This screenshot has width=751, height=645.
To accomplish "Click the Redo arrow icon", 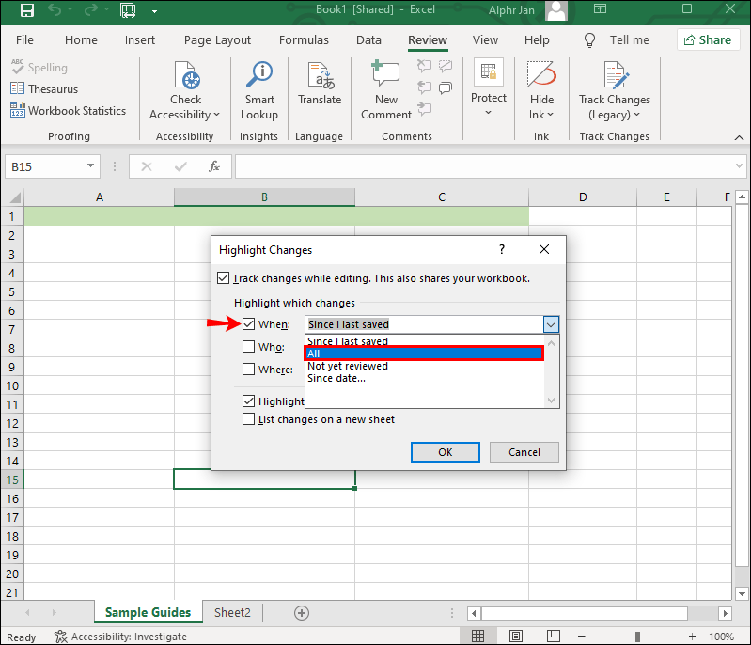I will click(90, 10).
